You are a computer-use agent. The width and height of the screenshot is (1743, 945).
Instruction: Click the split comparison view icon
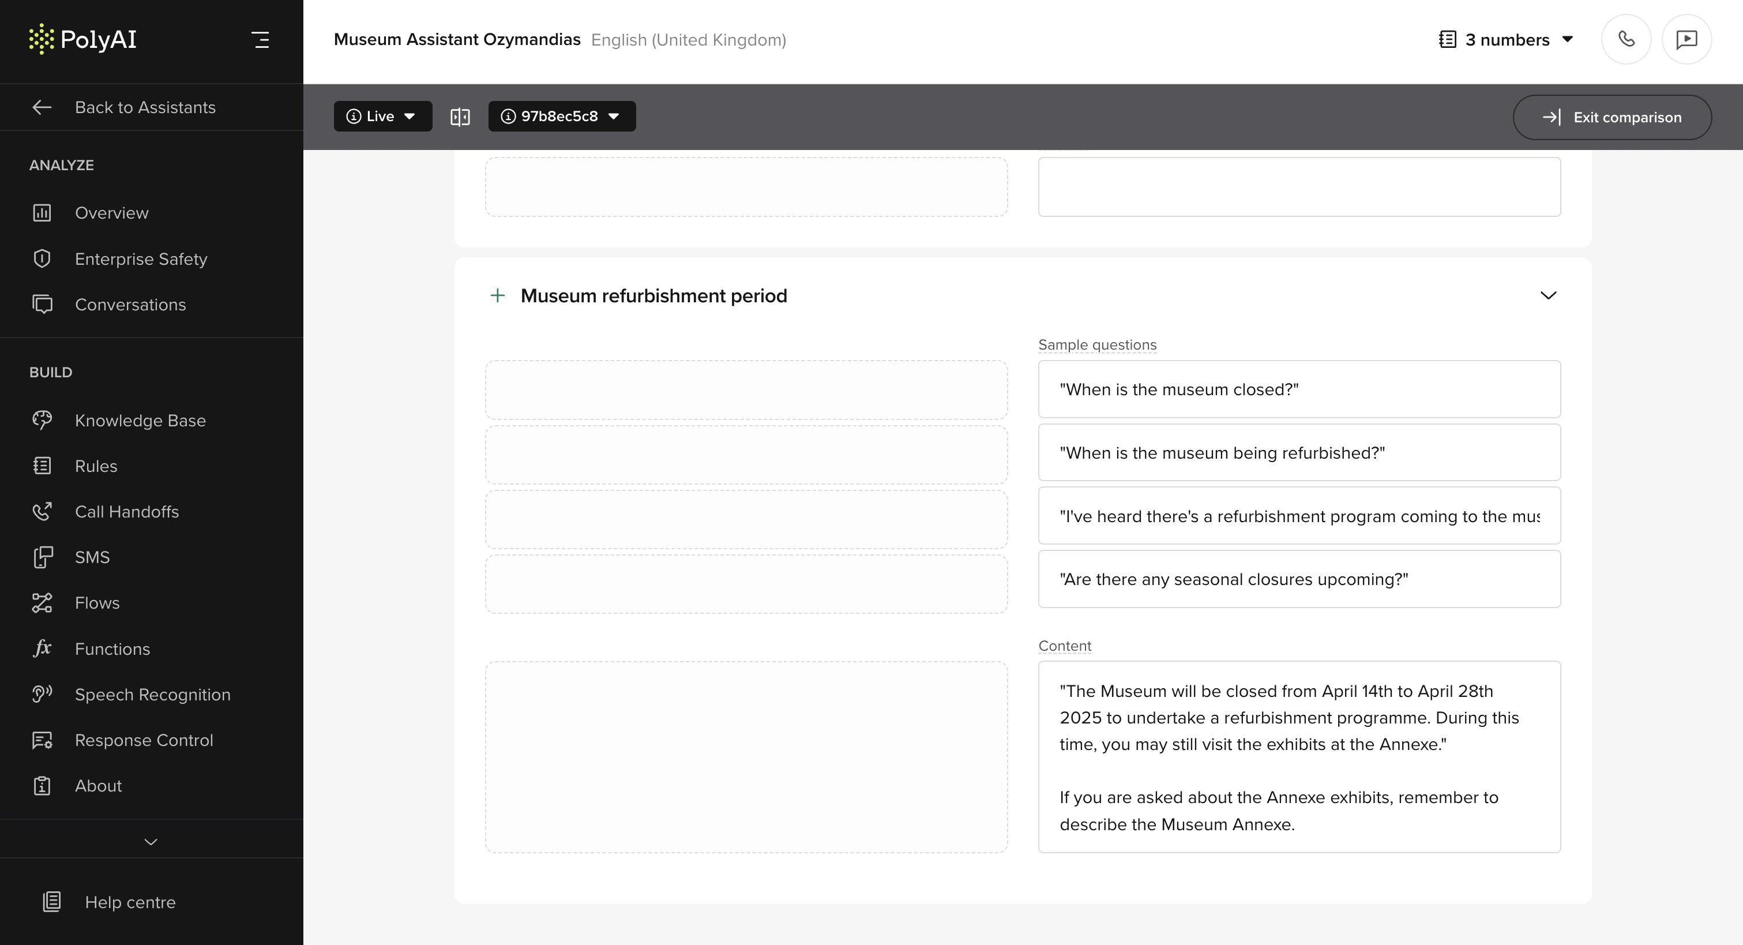point(460,117)
